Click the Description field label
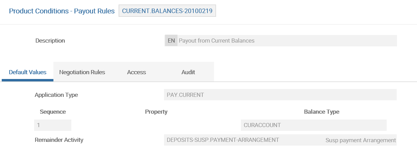 (50, 41)
